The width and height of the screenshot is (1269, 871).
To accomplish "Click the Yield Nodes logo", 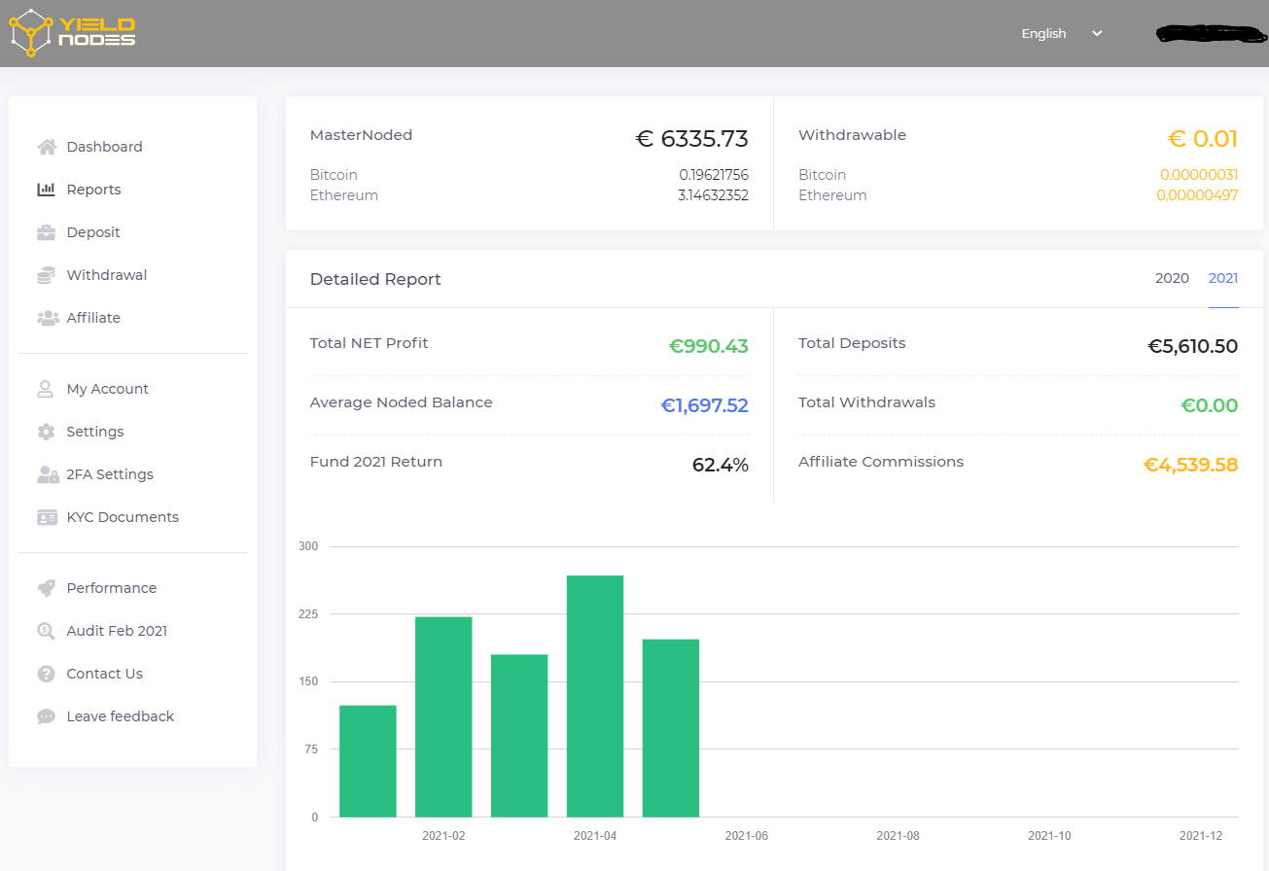I will (72, 33).
